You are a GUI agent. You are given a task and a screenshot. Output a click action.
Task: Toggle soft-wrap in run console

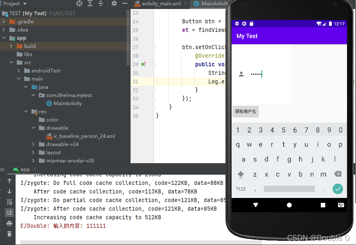(x=9, y=202)
